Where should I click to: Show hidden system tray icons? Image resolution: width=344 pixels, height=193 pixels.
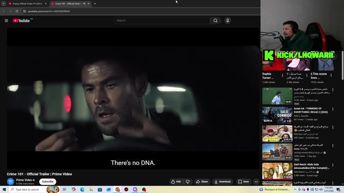click(295, 190)
